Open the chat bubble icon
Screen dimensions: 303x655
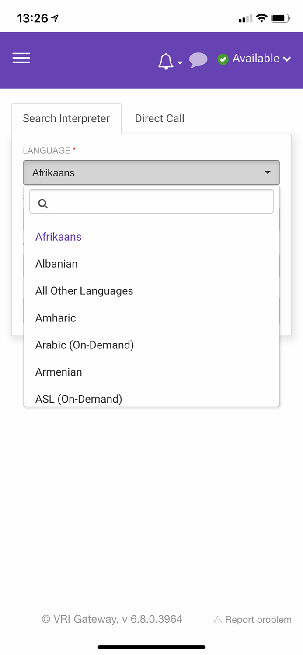coord(198,60)
